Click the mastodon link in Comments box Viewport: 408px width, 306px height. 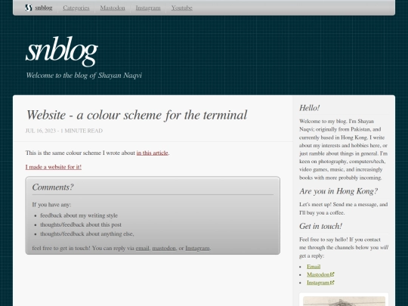[x=164, y=248]
